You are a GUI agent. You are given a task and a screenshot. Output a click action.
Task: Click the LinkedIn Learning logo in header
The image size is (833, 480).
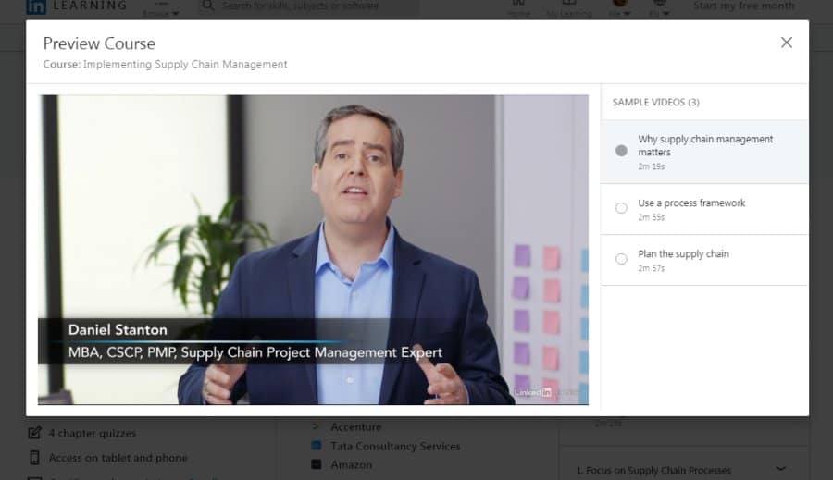[76, 6]
